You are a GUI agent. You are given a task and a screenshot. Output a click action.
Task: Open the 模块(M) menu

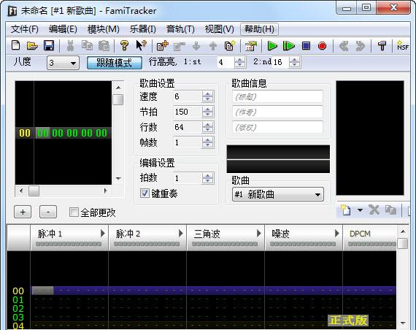click(103, 29)
